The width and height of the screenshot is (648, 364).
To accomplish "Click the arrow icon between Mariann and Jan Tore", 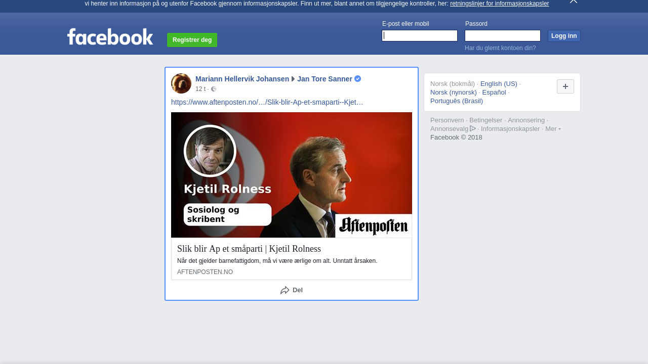I will pos(293,79).
